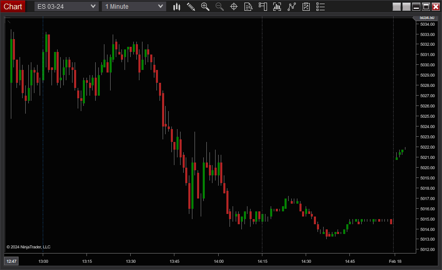Click the 5022.00 price axis label
This screenshot has height=270, width=442.
(428, 147)
